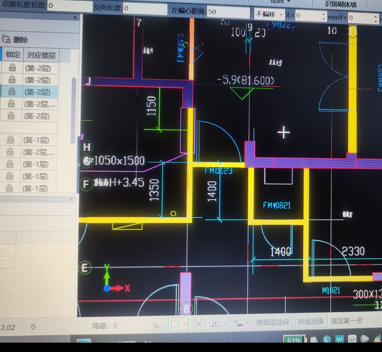This screenshot has height=352, width=382.
Task: Click the X= value stepper arrows
Action: (x=324, y=17)
